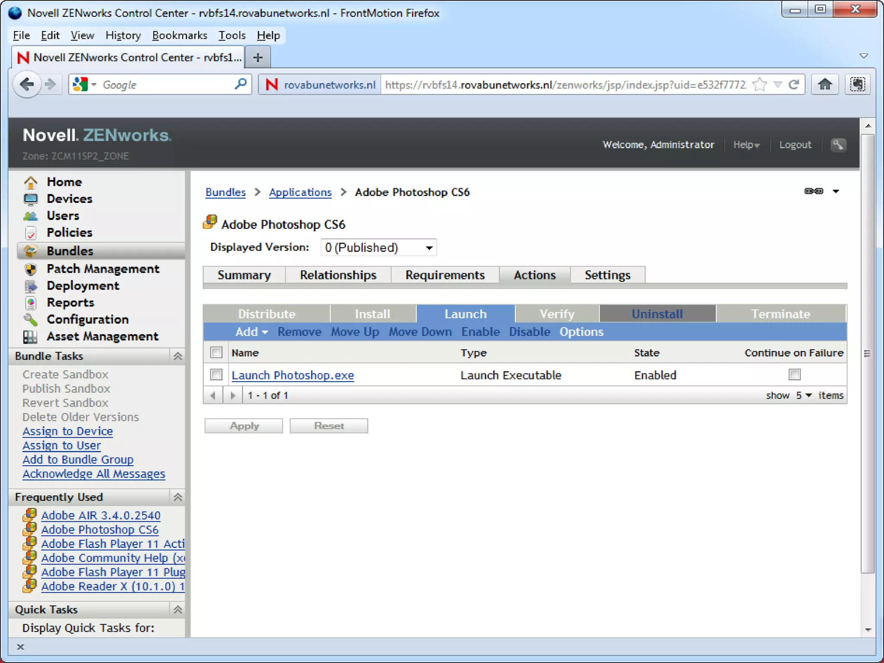
Task: Click the Firefox home button
Action: coord(824,85)
